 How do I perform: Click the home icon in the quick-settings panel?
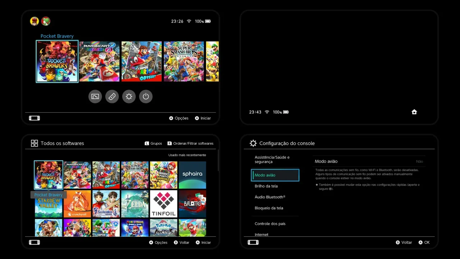(x=414, y=112)
